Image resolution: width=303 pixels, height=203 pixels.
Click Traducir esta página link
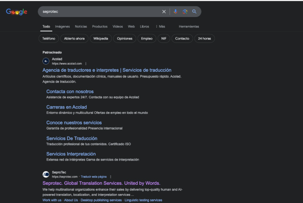93,176
